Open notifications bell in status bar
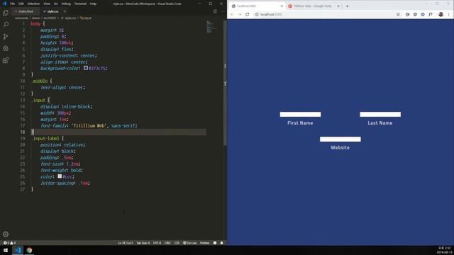Viewport: 454px width, 255px height. coord(222,243)
